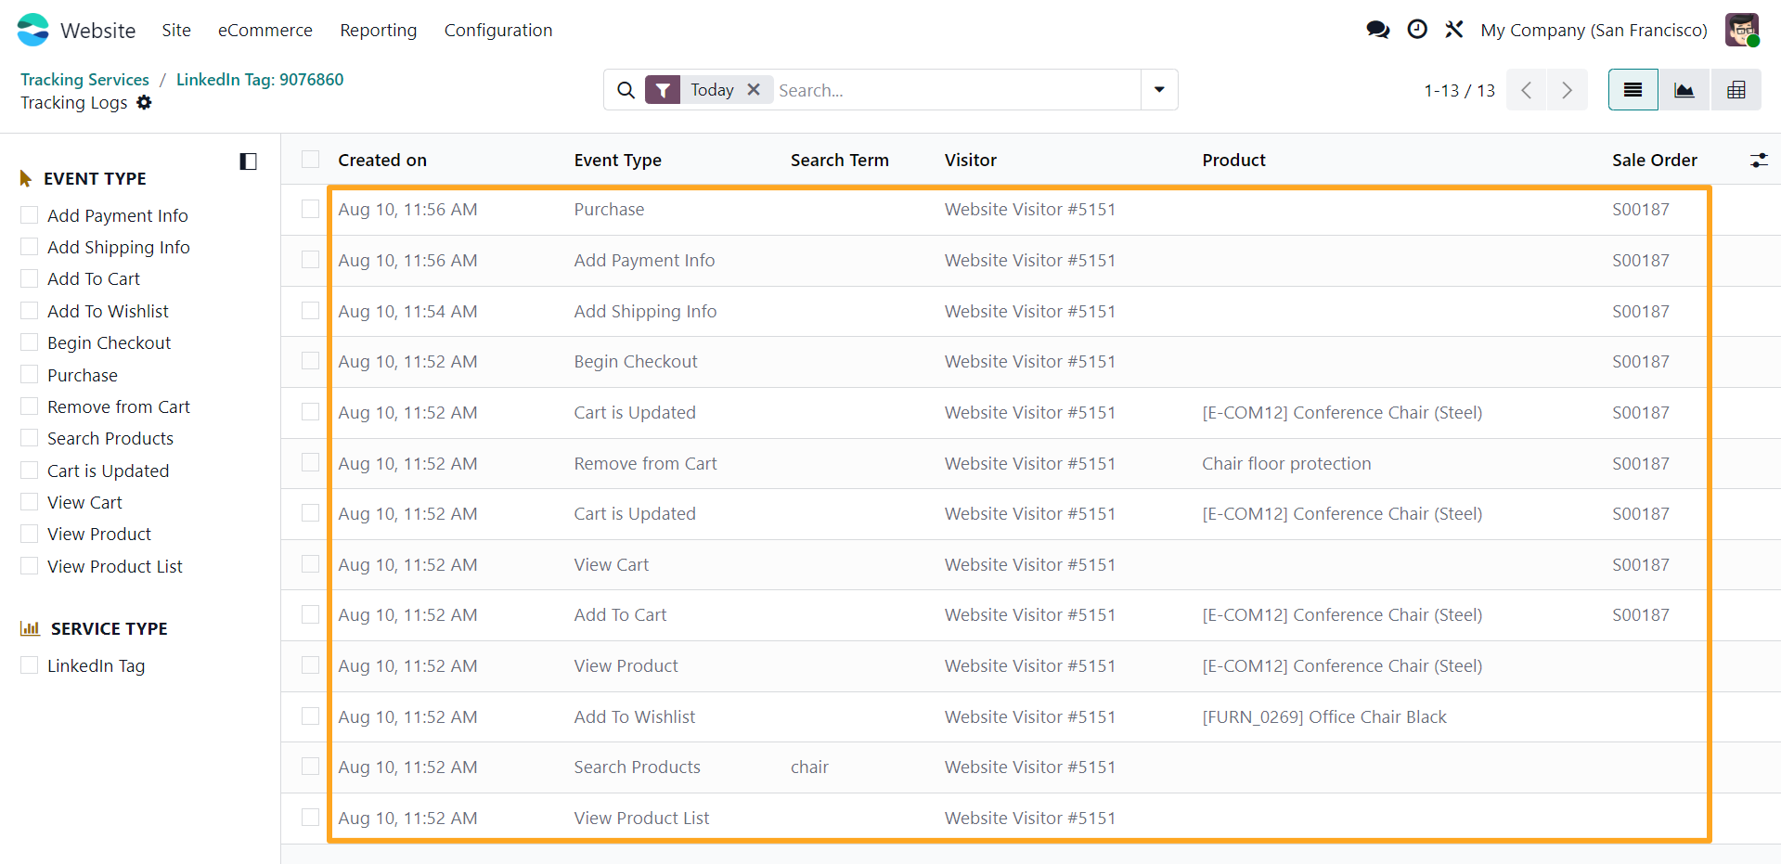Click Chair floor protection product cell

click(x=1286, y=463)
